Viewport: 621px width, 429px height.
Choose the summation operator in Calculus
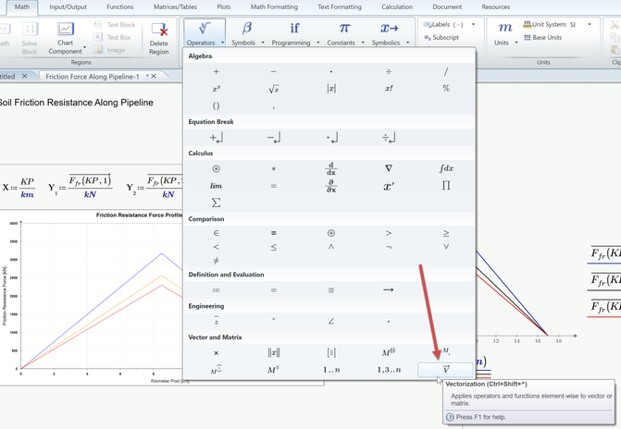(216, 202)
